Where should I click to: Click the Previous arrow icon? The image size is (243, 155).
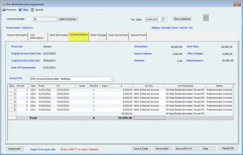pos(4,10)
